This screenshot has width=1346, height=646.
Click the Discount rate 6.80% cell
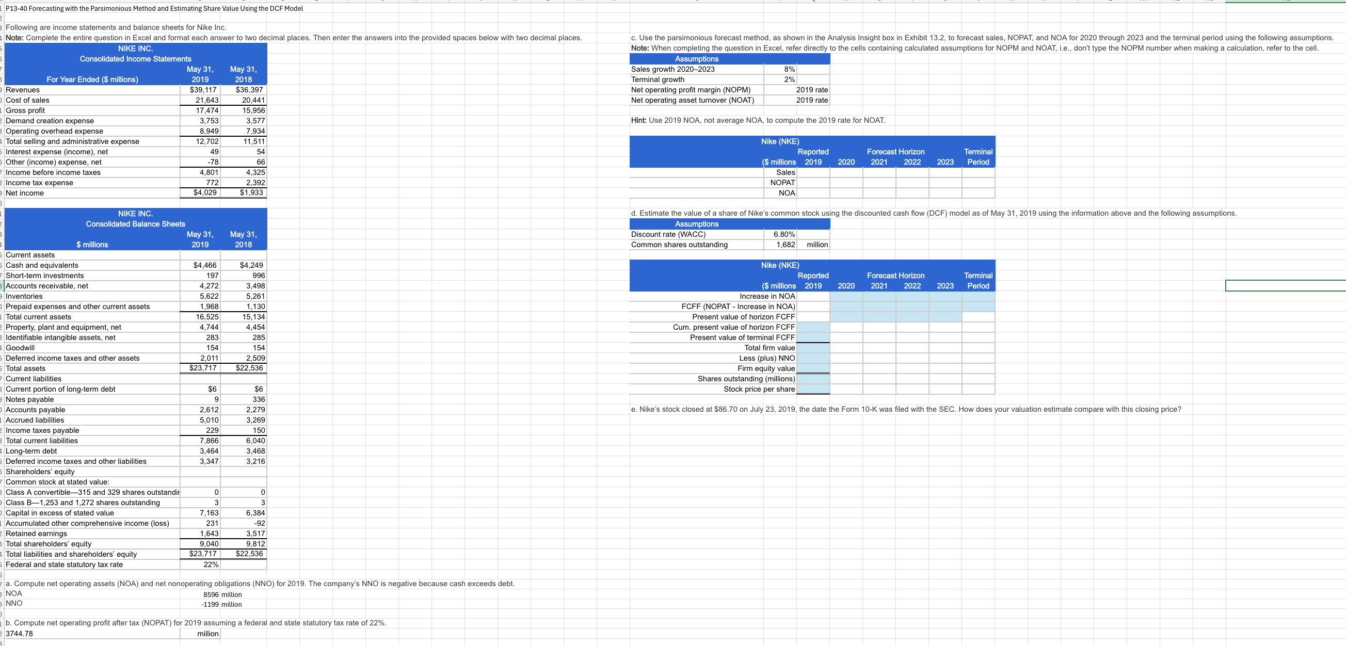(780, 234)
